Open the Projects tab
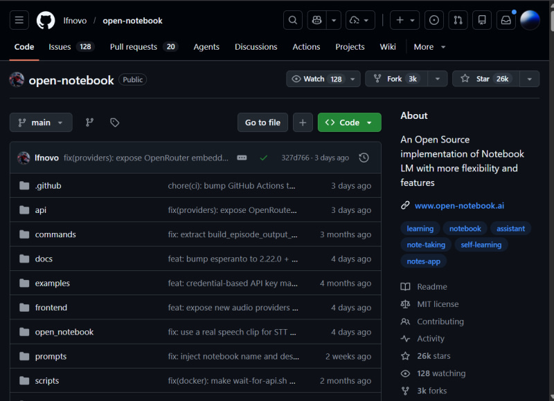Image resolution: width=554 pixels, height=401 pixels. click(350, 47)
